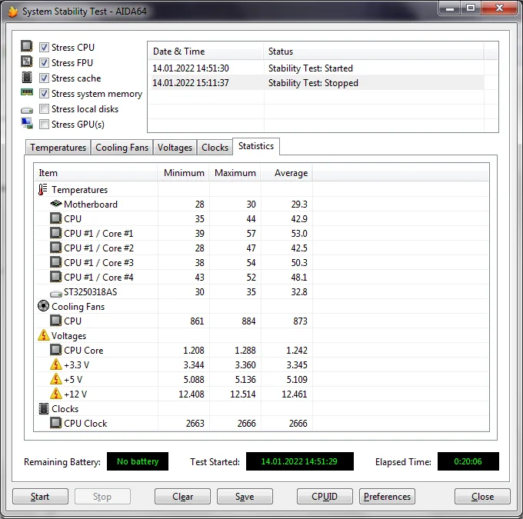523x519 pixels.
Task: Switch to the Voltages tab
Action: click(x=175, y=148)
